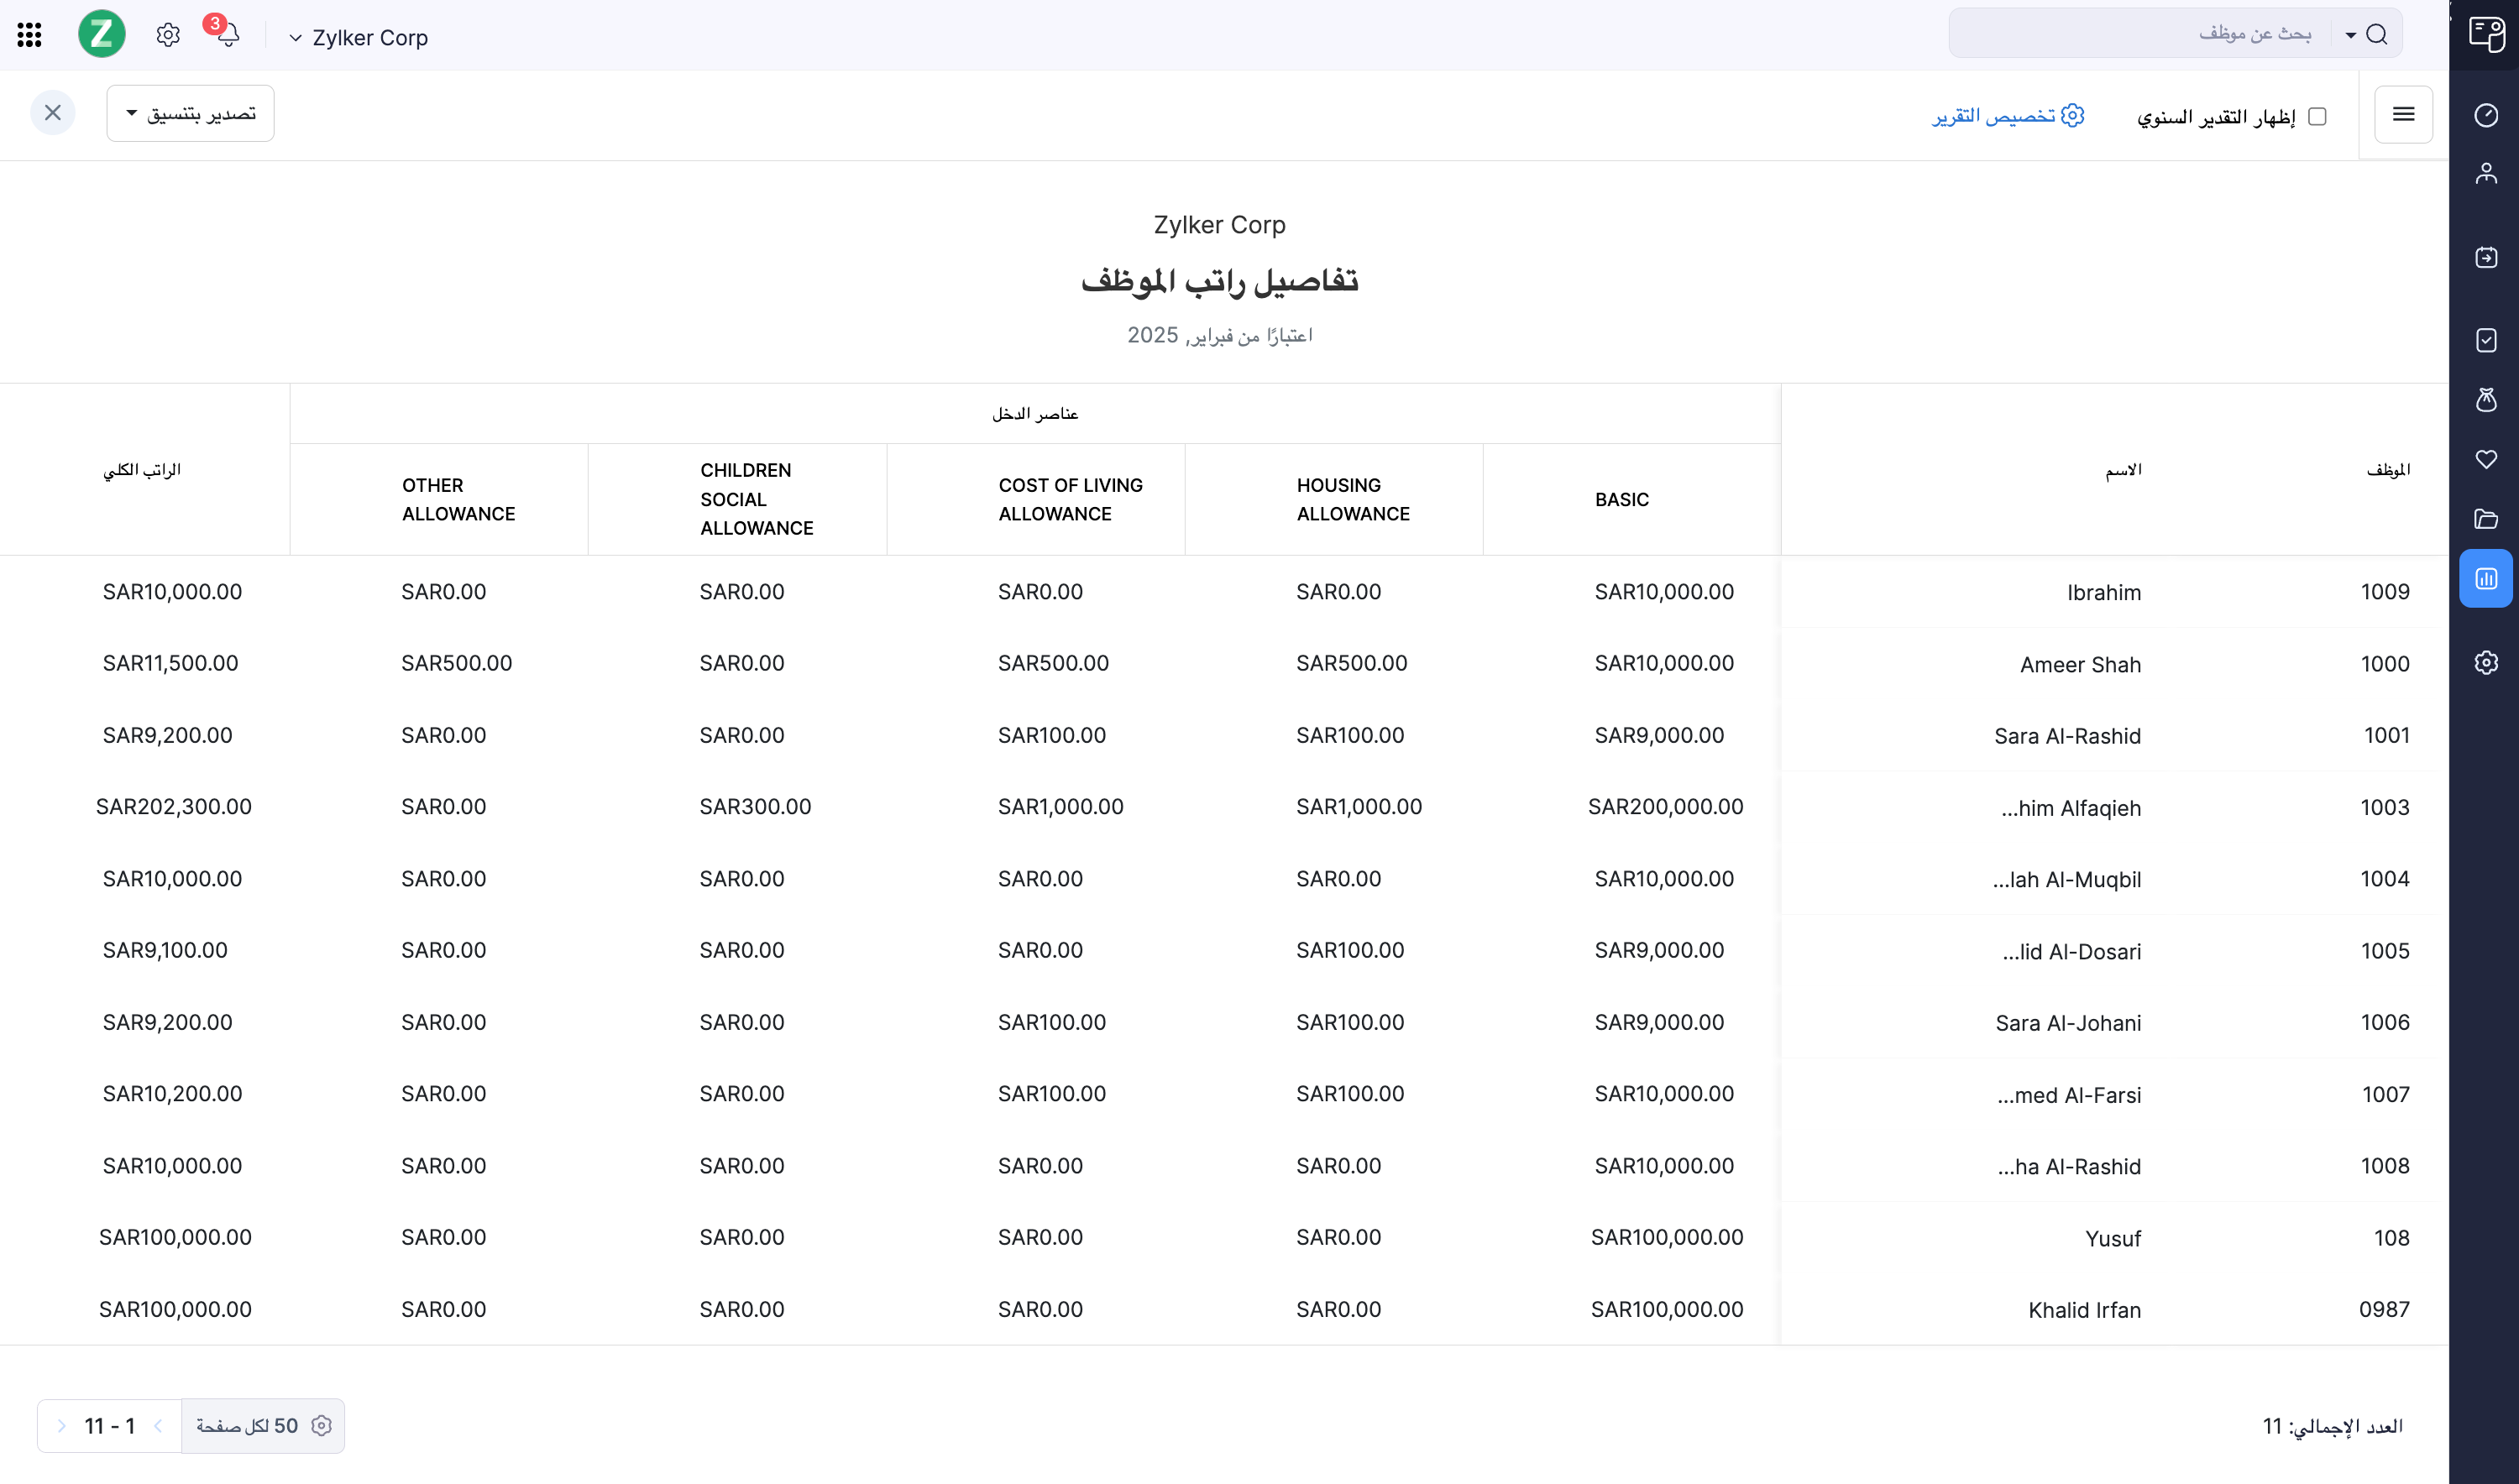Expand the Zylker Corp organization dropdown
The height and width of the screenshot is (1484, 2519).
pyautogui.click(x=295, y=38)
